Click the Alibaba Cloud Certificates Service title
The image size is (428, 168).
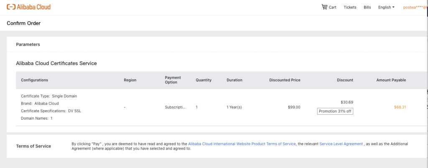[x=56, y=63]
